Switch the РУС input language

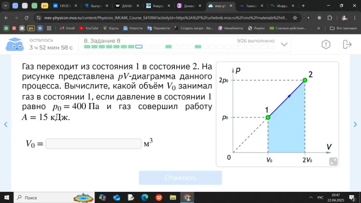point(320,197)
